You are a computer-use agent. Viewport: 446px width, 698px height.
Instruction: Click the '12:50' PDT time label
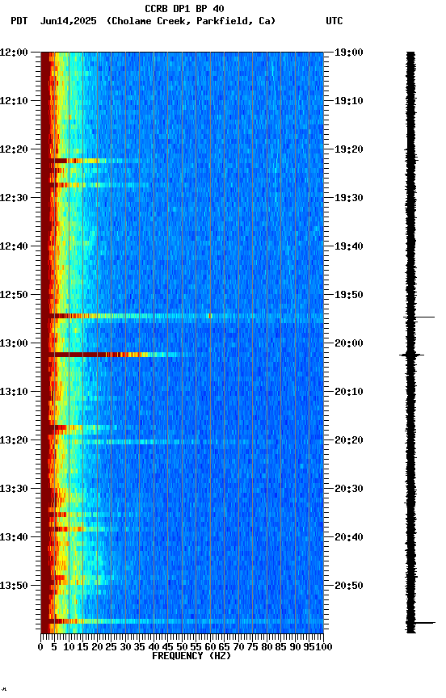14,295
